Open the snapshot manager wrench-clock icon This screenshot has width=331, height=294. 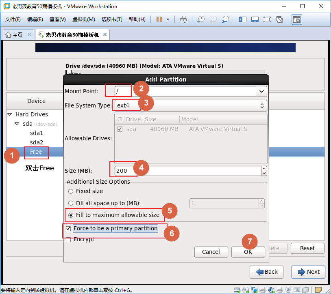225,19
